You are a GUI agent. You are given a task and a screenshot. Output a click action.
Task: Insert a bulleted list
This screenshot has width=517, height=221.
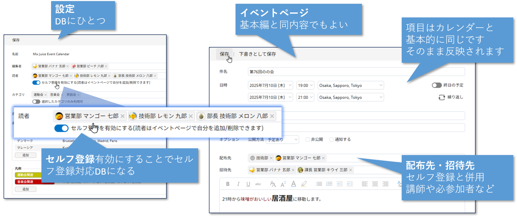(319, 184)
